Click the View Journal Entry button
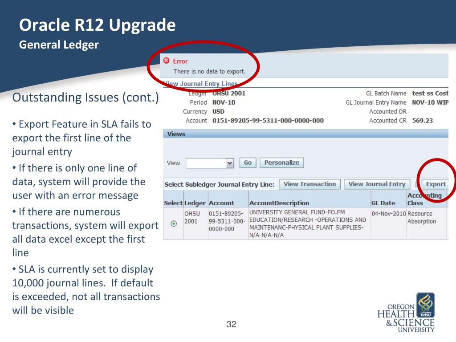456x342 pixels. (x=377, y=184)
